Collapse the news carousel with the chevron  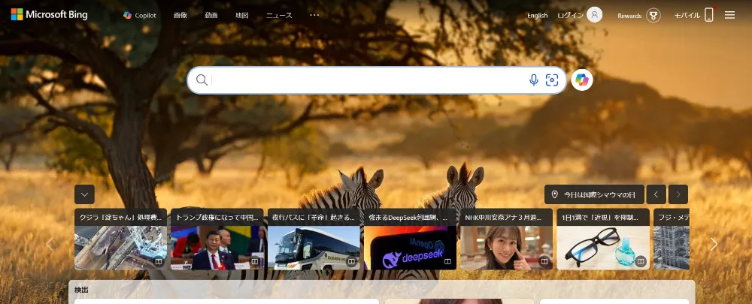pos(84,194)
